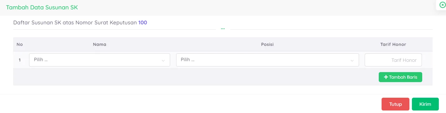Click the 'Tambah Data Susunan SK' title
The image size is (446, 113).
coord(42,7)
